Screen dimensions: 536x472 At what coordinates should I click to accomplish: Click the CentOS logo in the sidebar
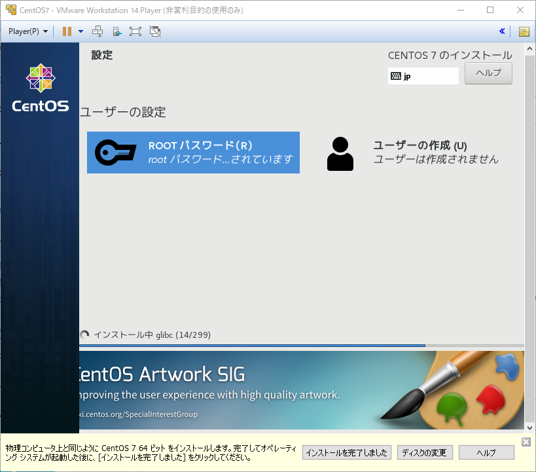click(40, 78)
